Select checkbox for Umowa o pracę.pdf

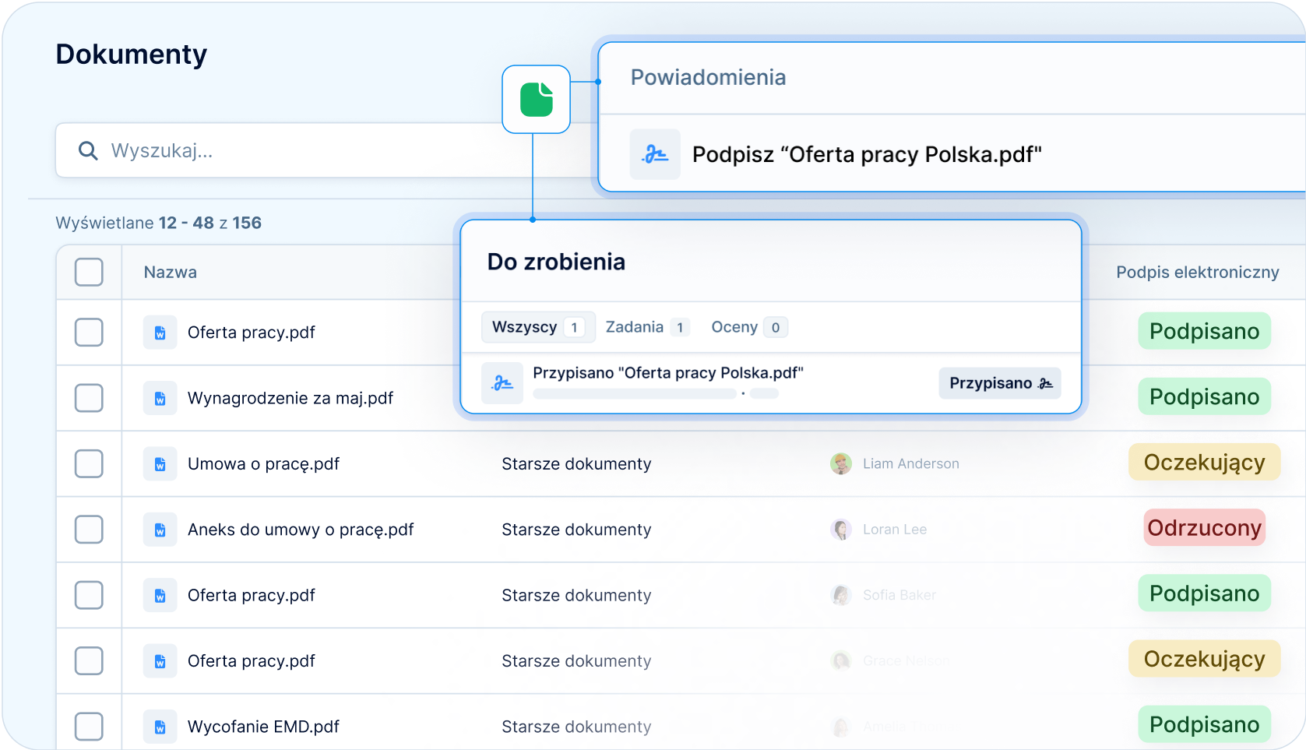click(x=89, y=464)
